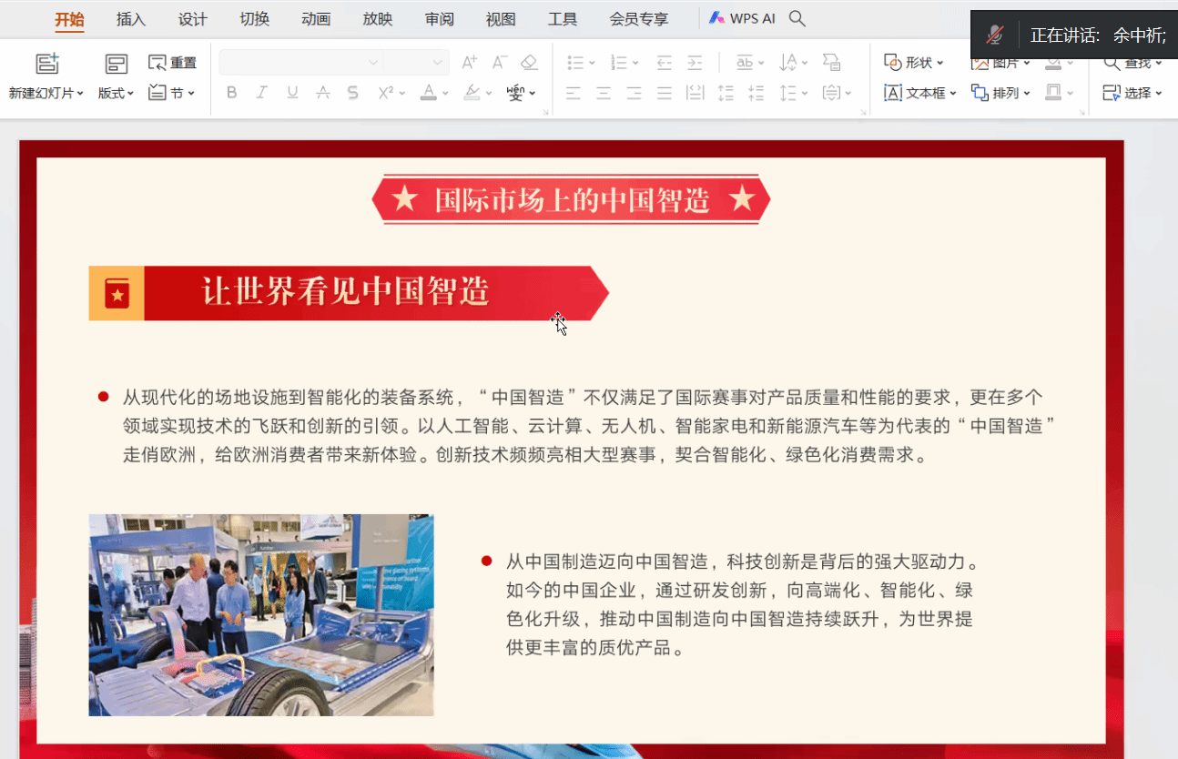The image size is (1178, 759).
Task: Select the EV chassis exhibition photo
Action: pos(261,615)
